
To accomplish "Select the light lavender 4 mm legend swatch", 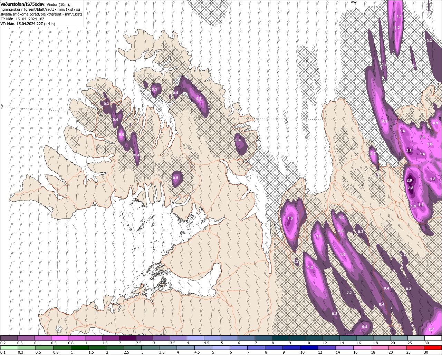I will click(x=196, y=338).
